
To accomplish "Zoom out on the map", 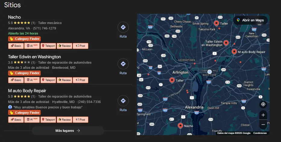I will tap(263, 125).
